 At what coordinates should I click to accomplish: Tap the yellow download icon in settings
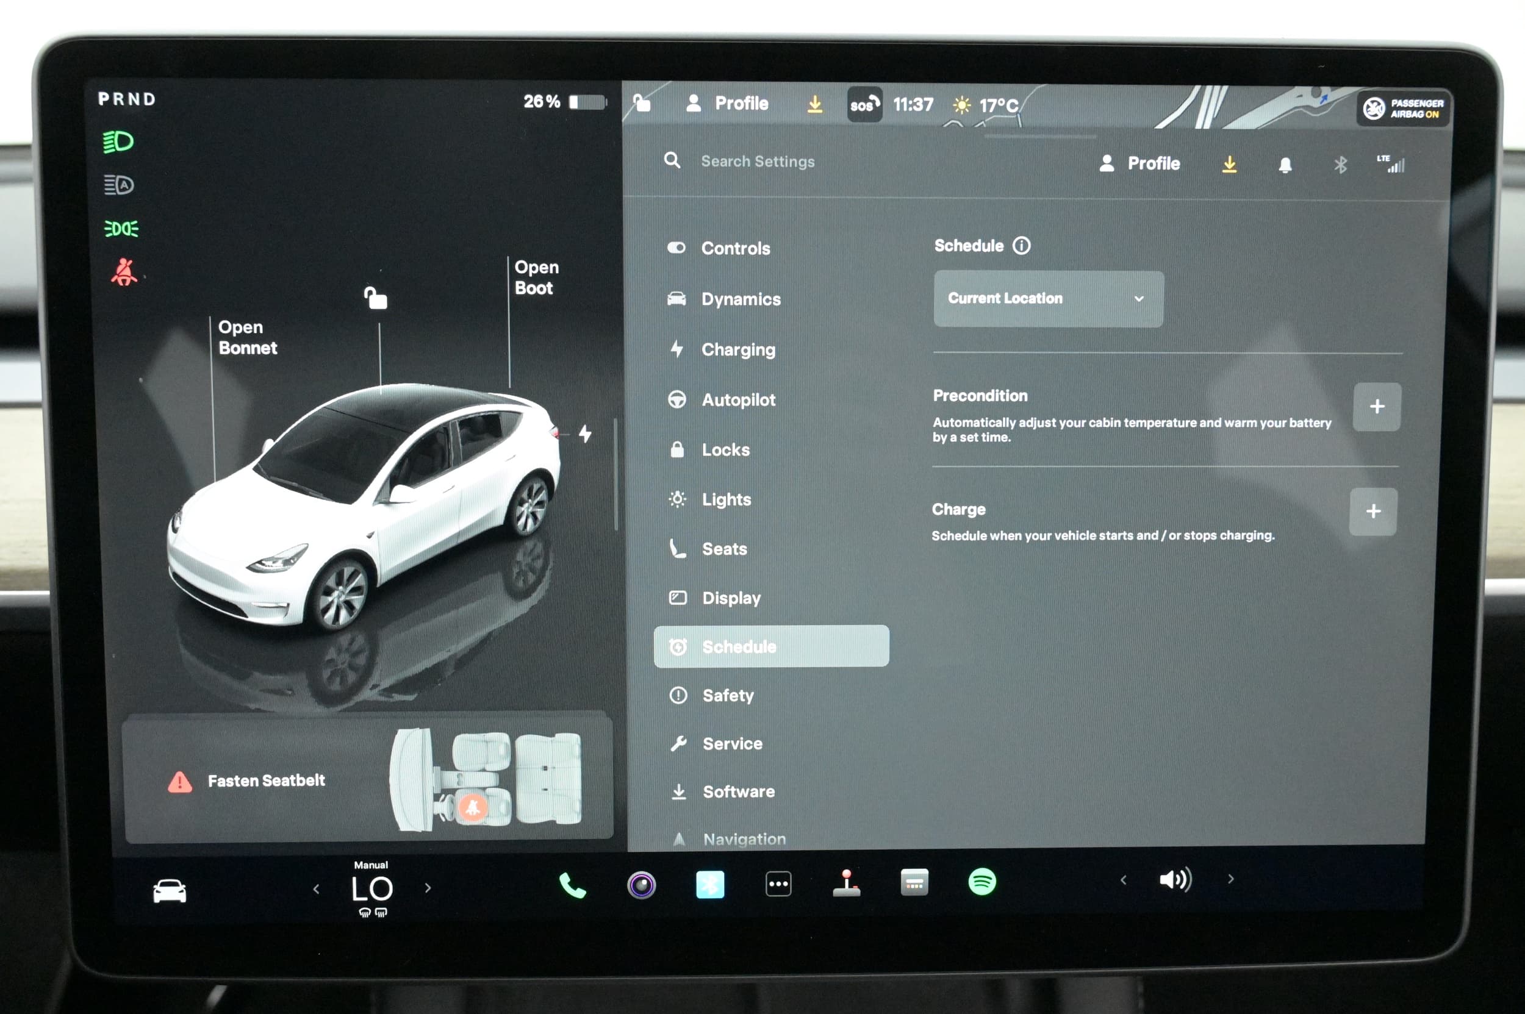click(x=1229, y=164)
